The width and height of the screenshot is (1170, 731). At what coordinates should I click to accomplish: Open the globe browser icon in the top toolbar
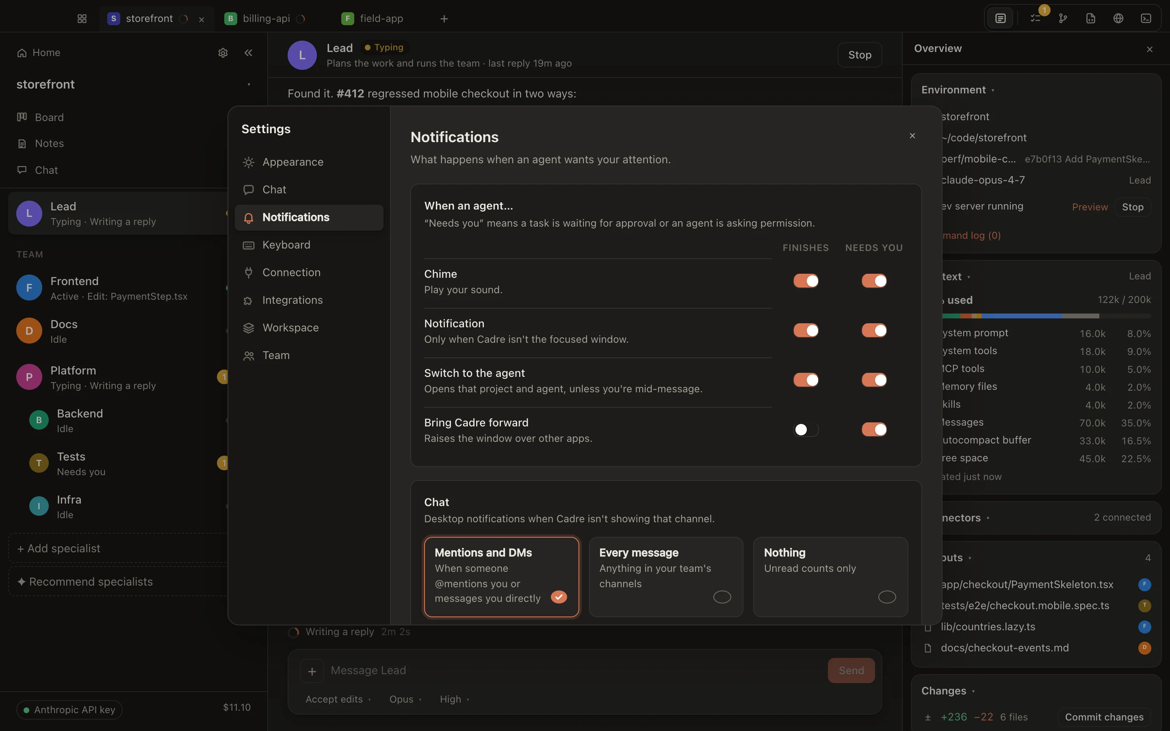point(1118,18)
